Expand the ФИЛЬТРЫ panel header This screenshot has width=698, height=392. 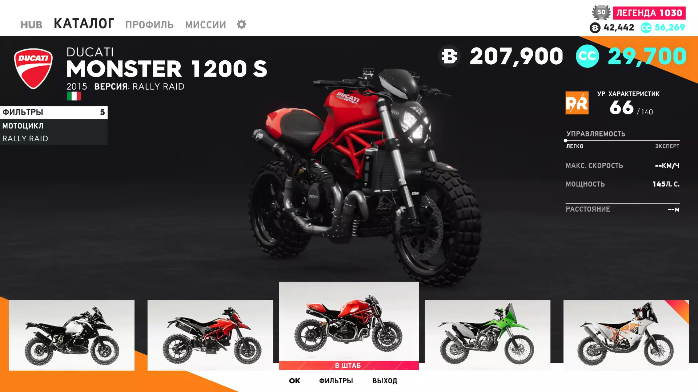point(54,113)
